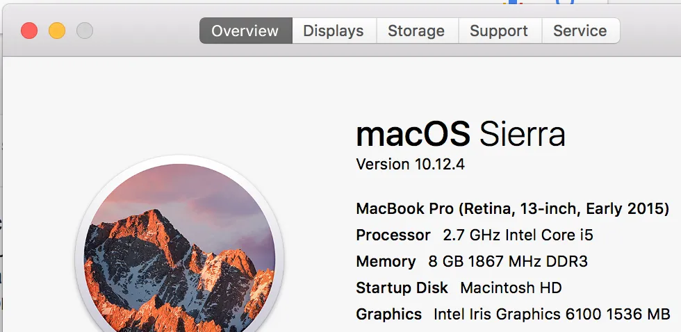The image size is (681, 332).
Task: Open the Service tab
Action: click(x=580, y=31)
